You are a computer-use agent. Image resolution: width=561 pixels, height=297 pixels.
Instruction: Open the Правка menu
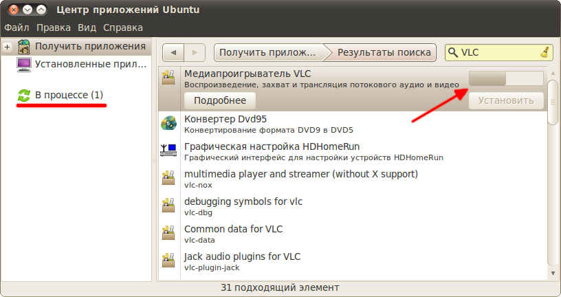tap(54, 27)
